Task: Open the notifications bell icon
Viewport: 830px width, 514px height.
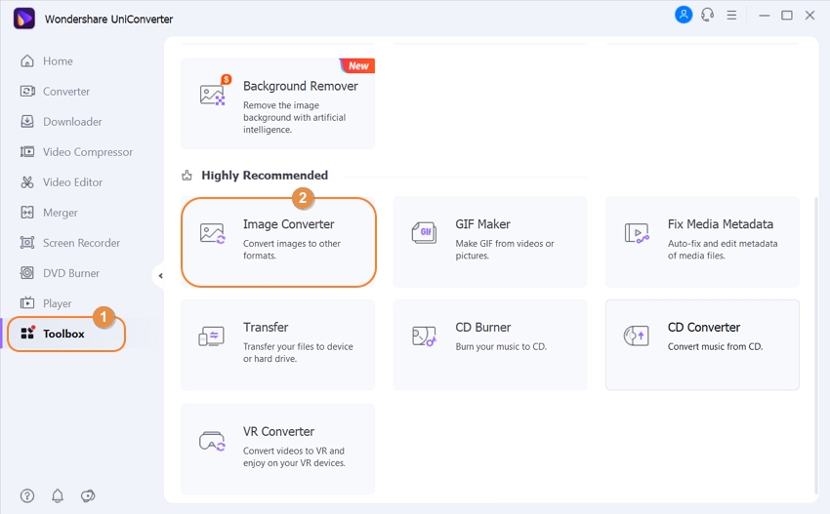Action: [58, 495]
